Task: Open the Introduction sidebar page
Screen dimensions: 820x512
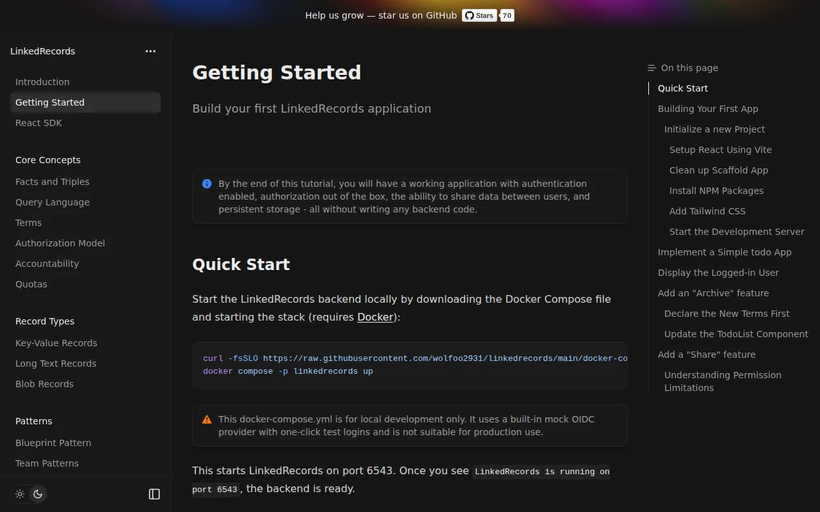Action: tap(42, 82)
